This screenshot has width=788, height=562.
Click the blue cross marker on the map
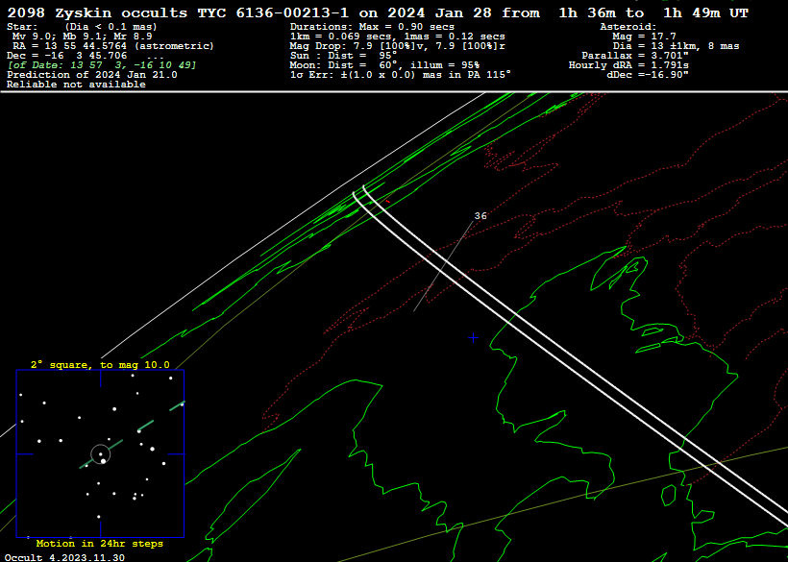tap(473, 338)
